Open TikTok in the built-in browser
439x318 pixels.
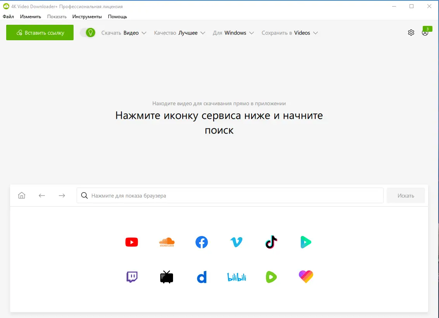271,242
